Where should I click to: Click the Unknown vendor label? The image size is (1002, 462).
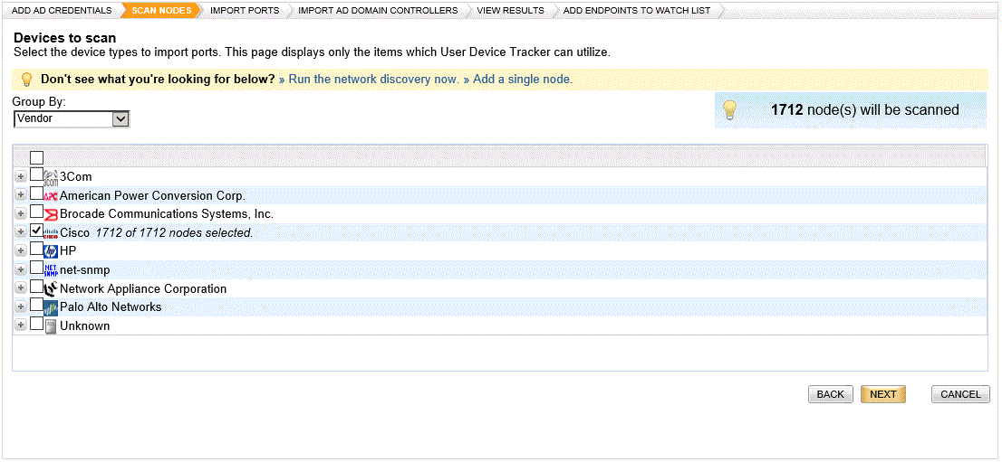tap(85, 326)
